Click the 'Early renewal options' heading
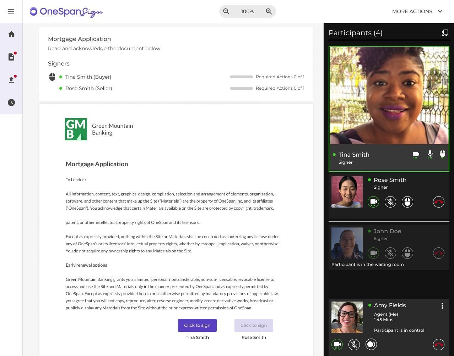This screenshot has width=454, height=356. tap(86, 265)
